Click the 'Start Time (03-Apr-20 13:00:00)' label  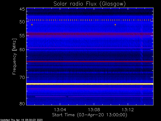(x=90, y=115)
